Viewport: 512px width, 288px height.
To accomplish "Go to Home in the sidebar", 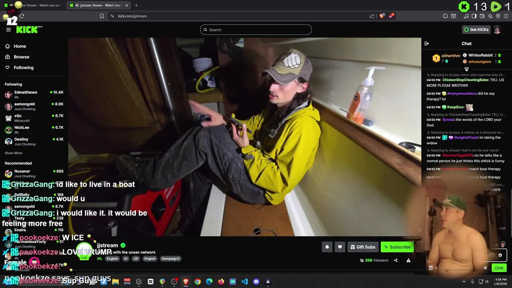I will point(20,46).
